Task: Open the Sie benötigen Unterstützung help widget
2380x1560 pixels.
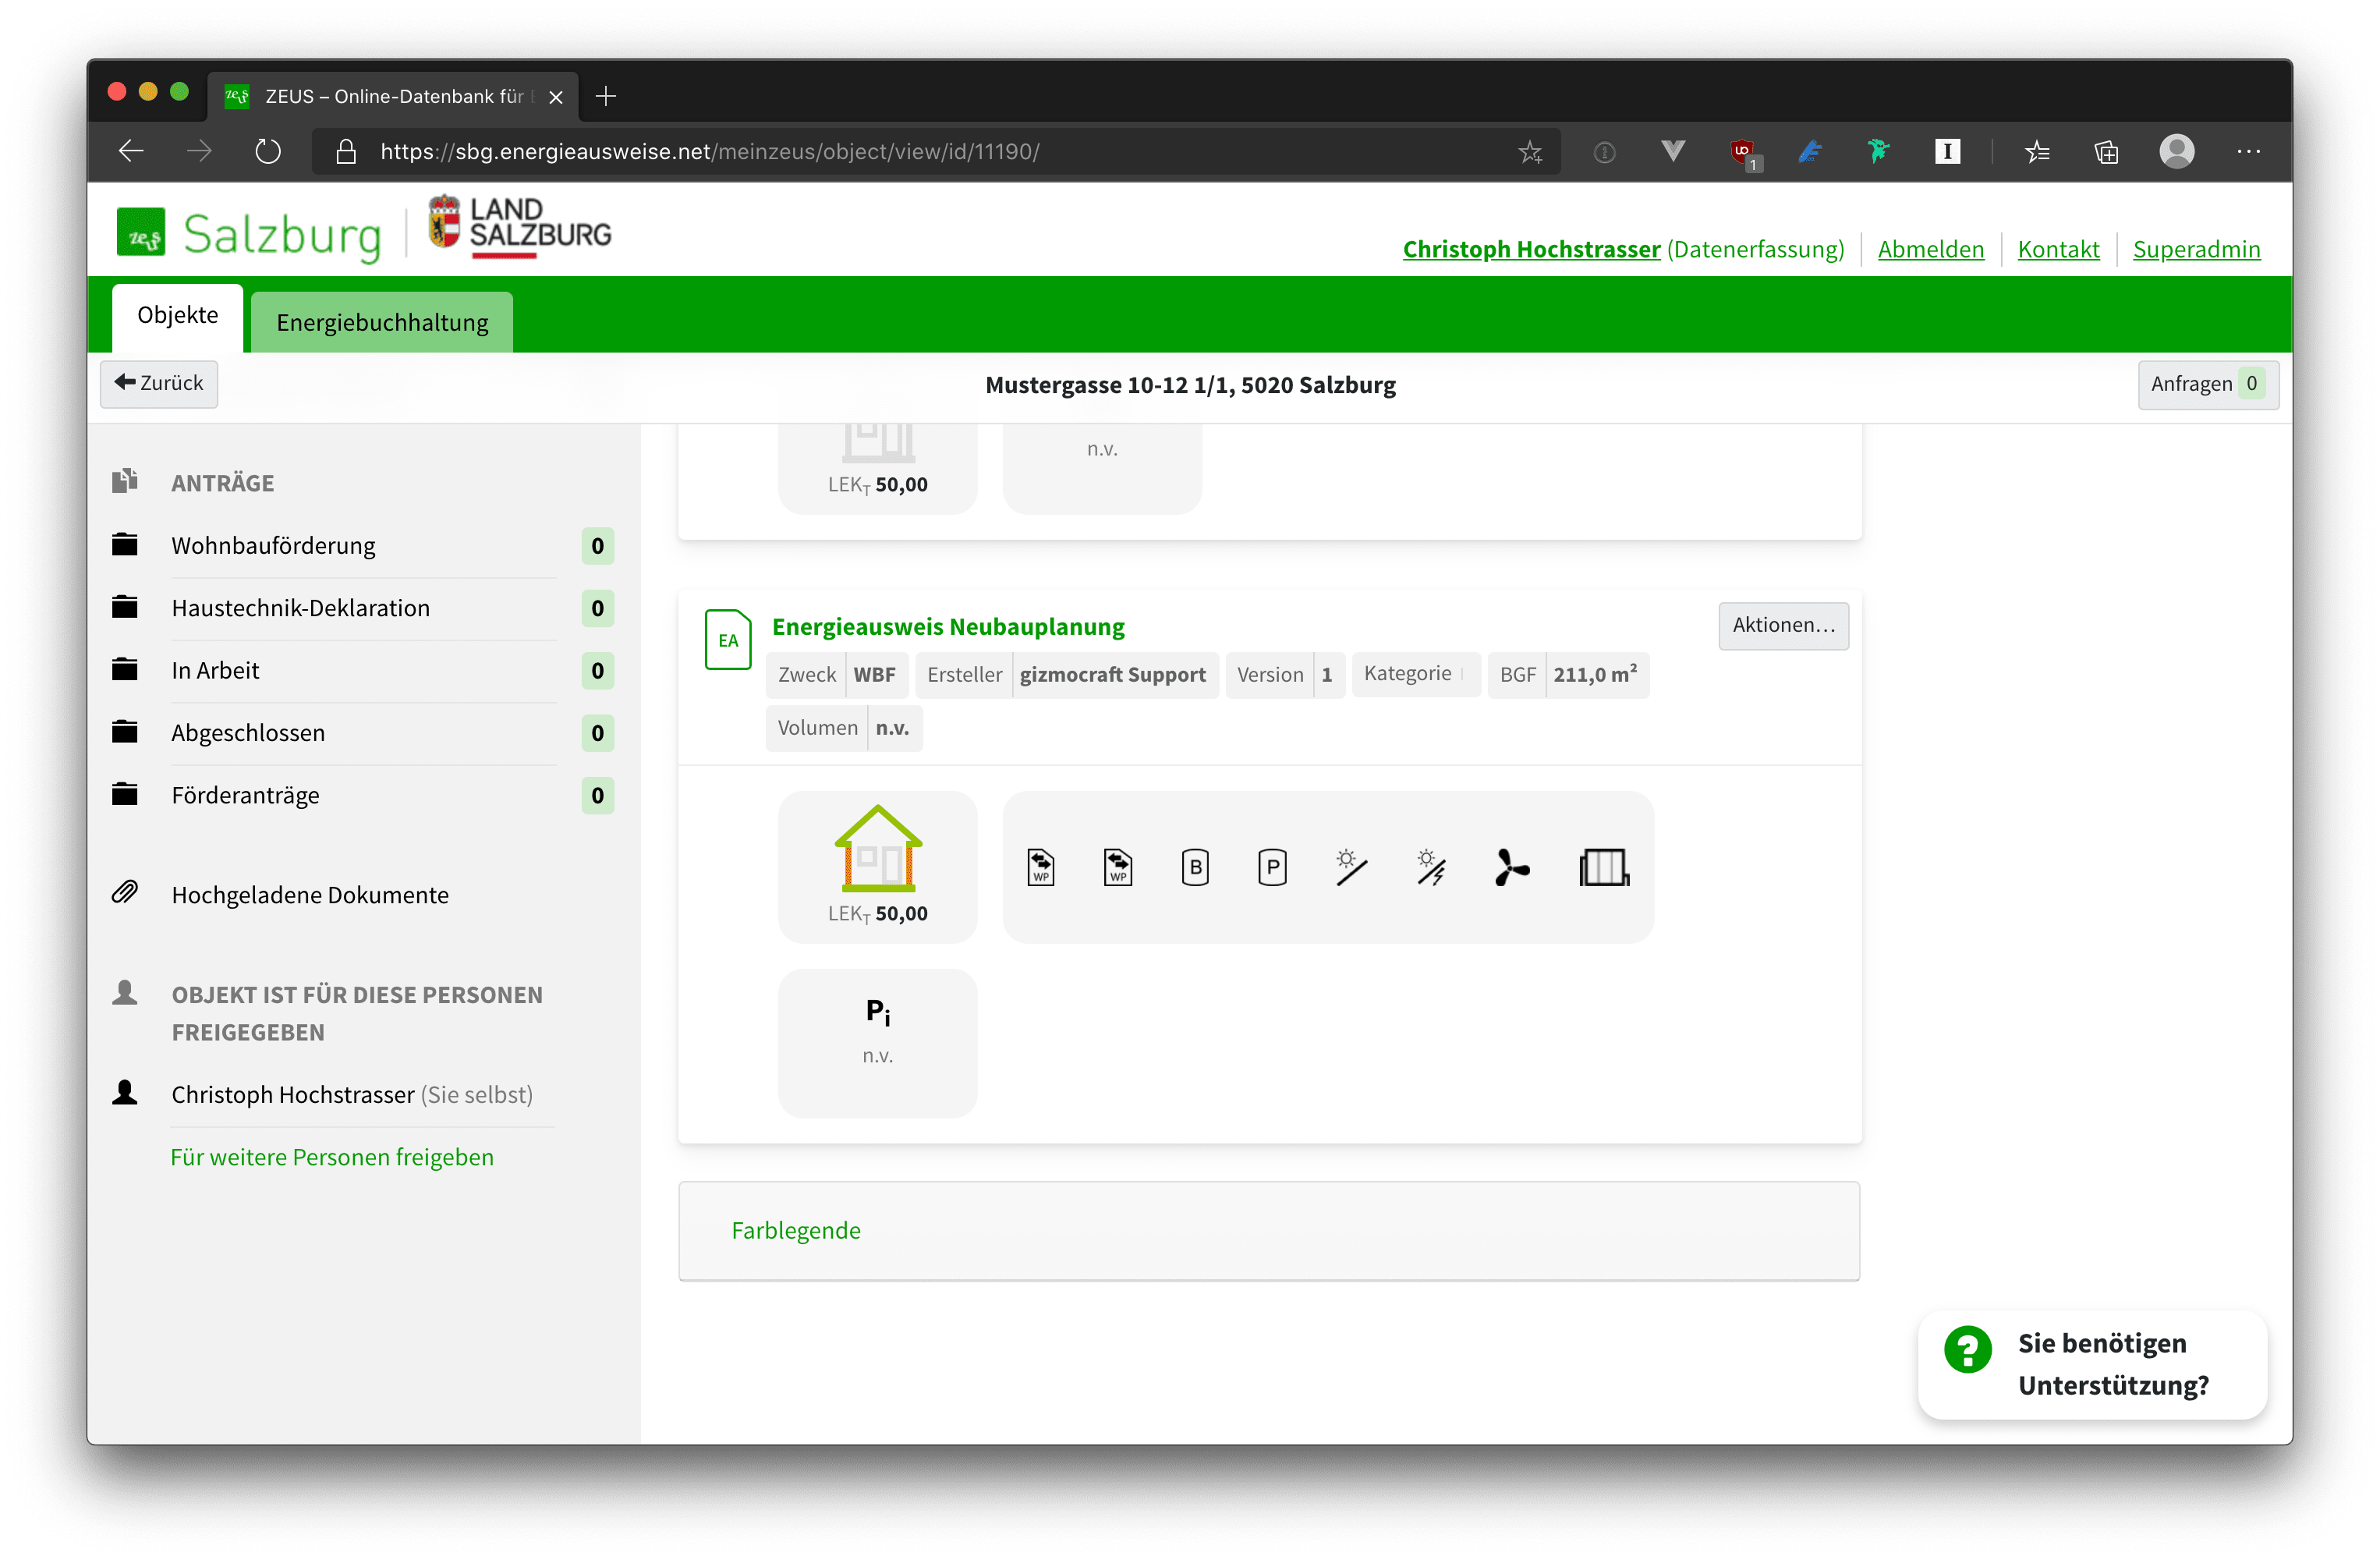Action: pyautogui.click(x=2092, y=1364)
